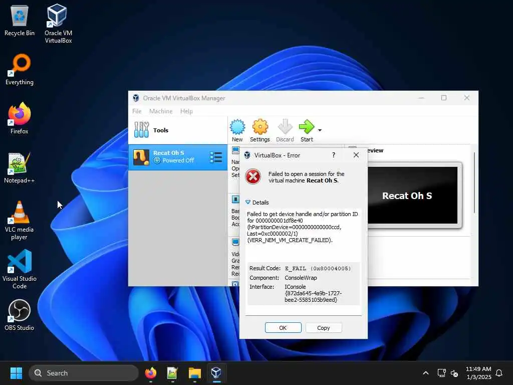Select the Notepad++ desktop shortcut

(x=20, y=167)
